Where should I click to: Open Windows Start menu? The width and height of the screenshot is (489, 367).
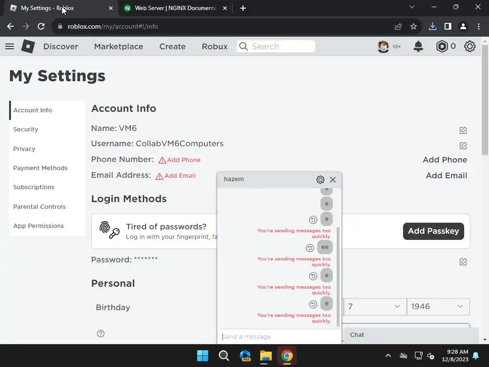[202, 356]
